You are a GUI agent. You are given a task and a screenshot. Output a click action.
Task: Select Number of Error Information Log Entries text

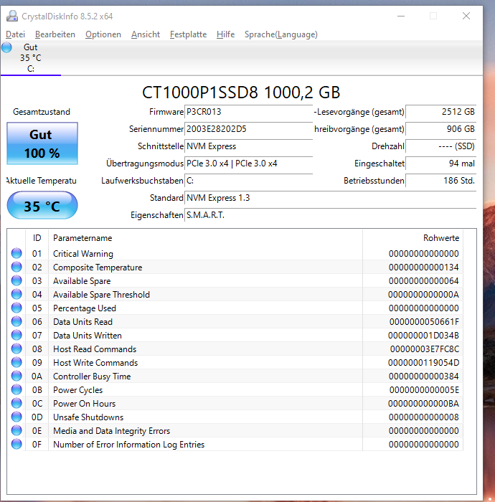[128, 445]
